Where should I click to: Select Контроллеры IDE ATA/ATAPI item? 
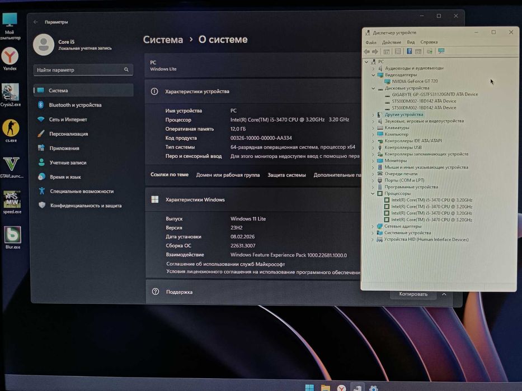click(x=413, y=141)
